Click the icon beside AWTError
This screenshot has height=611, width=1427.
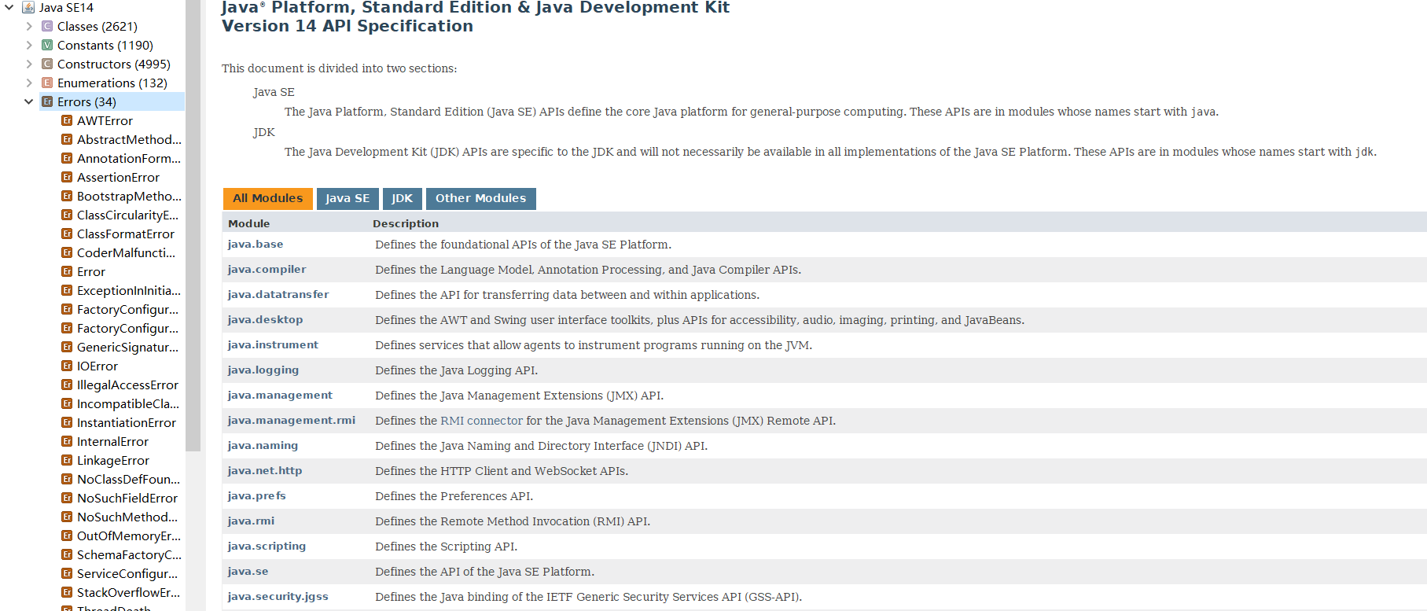(x=67, y=120)
